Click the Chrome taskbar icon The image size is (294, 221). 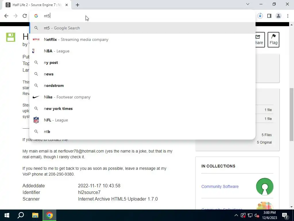point(49,215)
